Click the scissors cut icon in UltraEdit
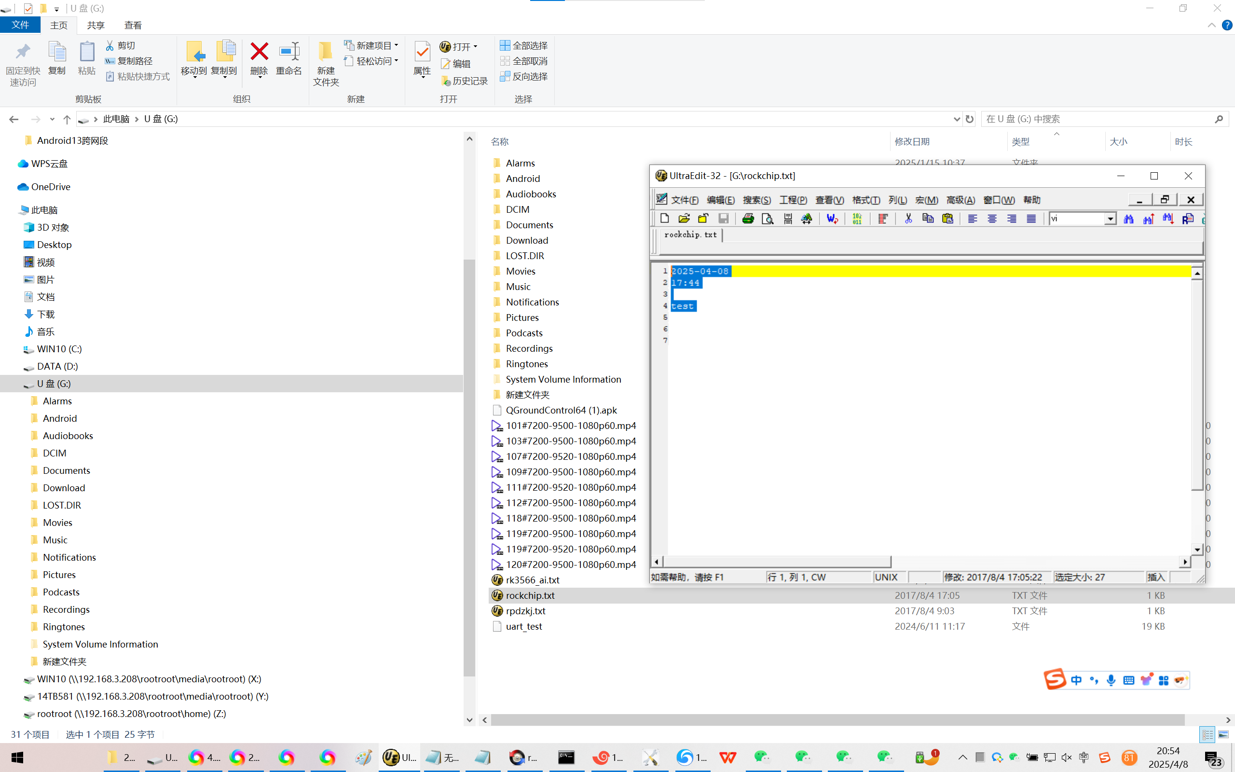Screen dimensions: 1235x772 (x=908, y=219)
